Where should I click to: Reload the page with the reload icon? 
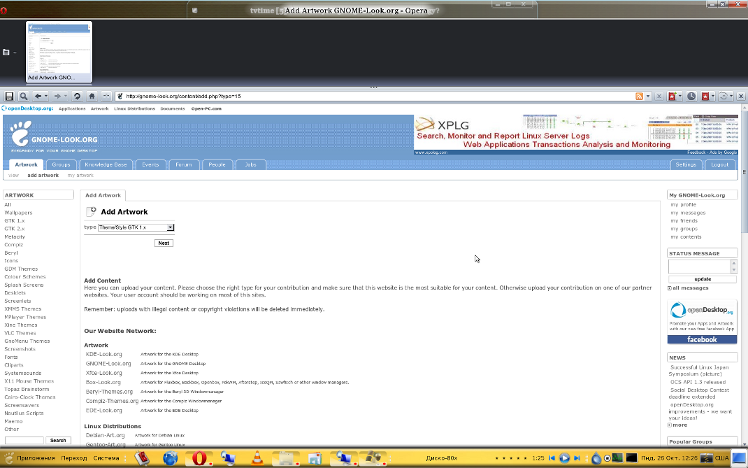coord(77,96)
